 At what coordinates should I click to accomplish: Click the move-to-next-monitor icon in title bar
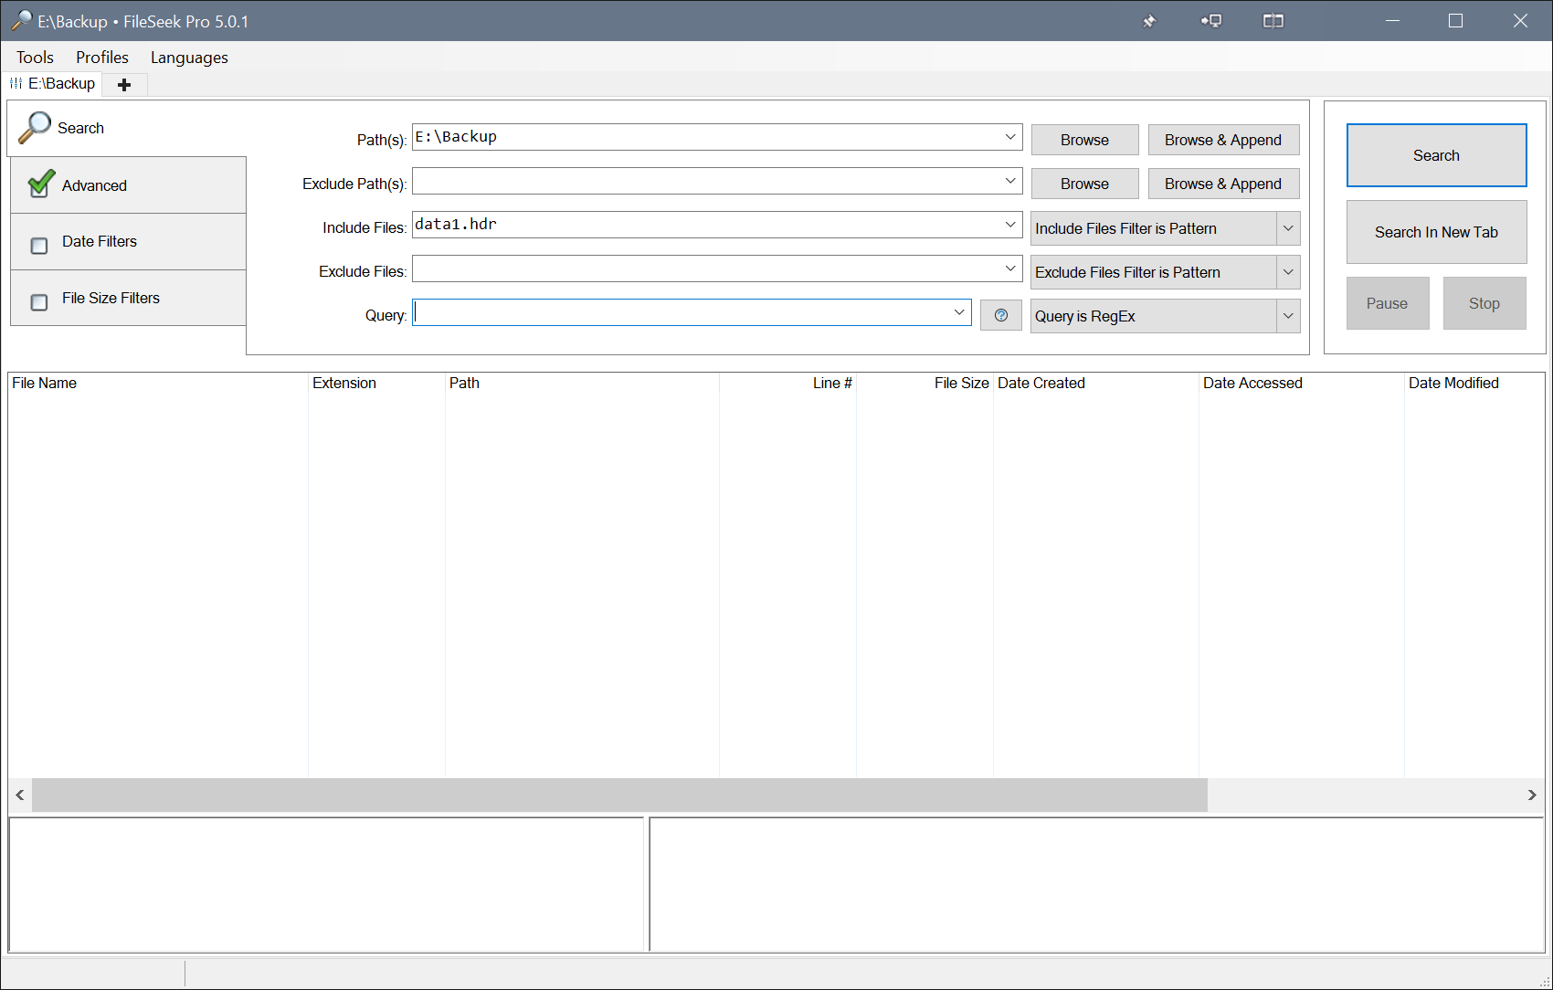(x=1211, y=21)
